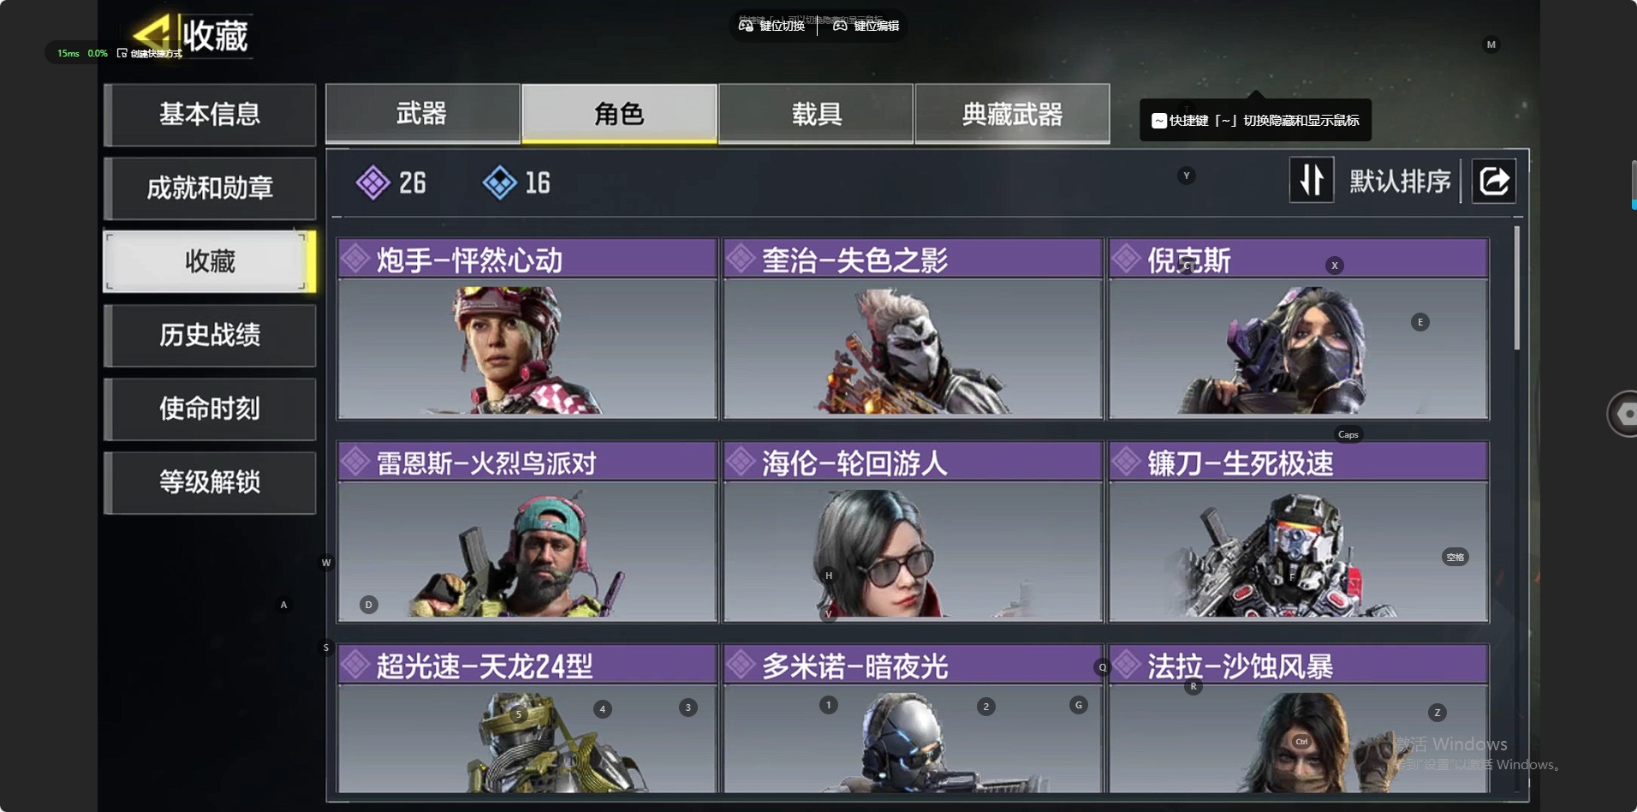Select the 海伦-轮回游人 character card
This screenshot has width=1637, height=812.
(x=913, y=531)
